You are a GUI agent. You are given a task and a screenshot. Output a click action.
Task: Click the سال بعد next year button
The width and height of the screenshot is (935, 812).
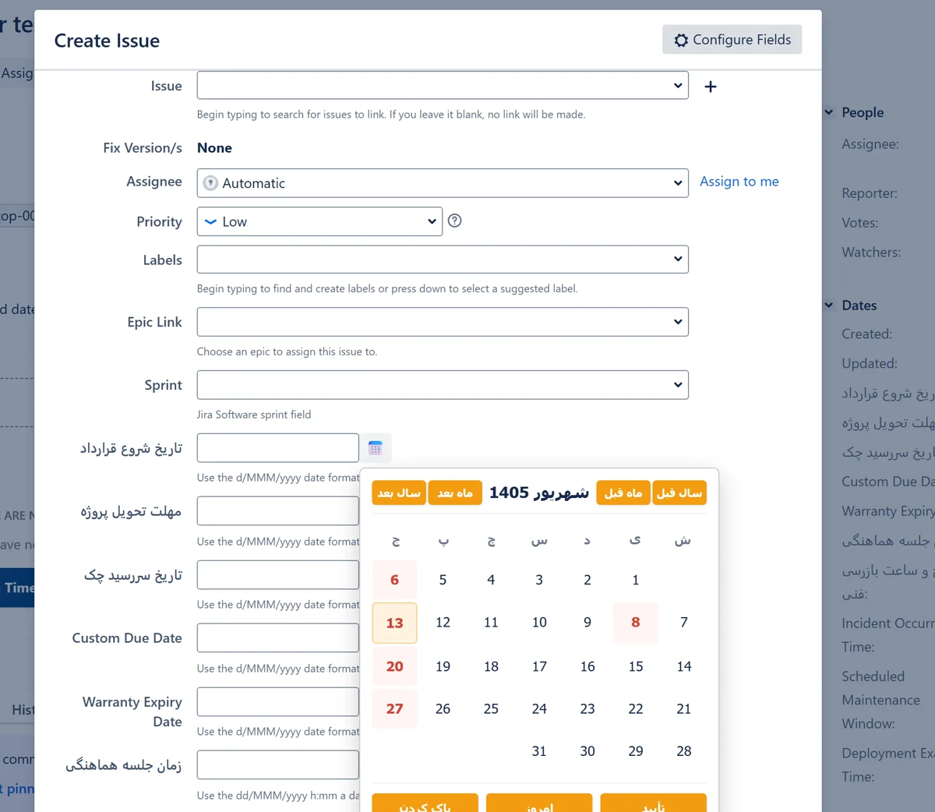(x=399, y=492)
